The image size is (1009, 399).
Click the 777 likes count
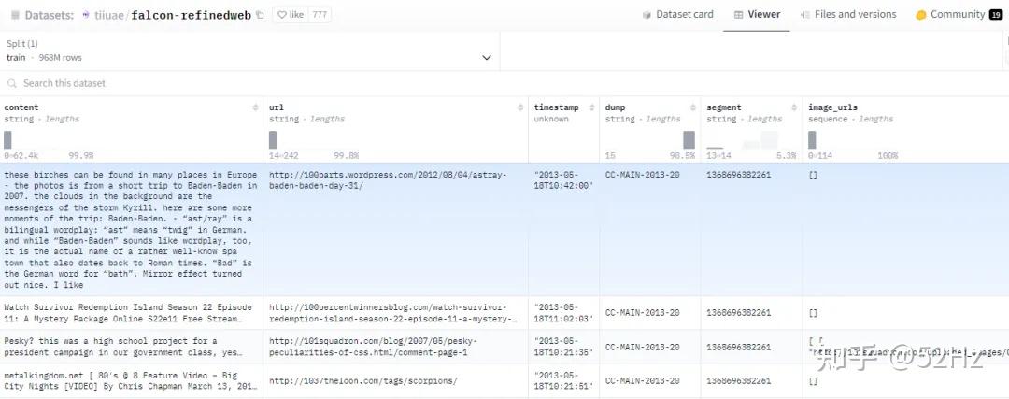click(320, 15)
